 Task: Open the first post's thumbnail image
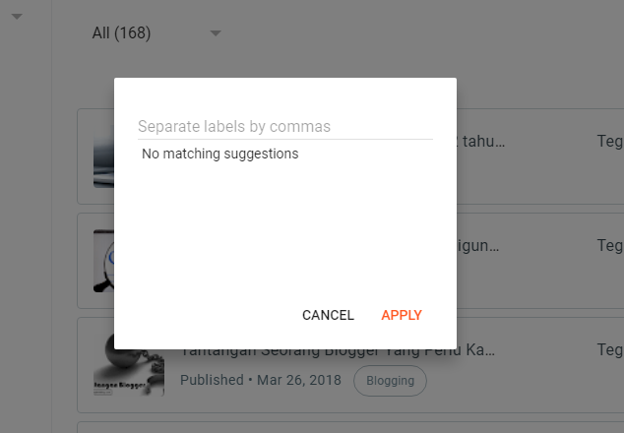coord(103,156)
